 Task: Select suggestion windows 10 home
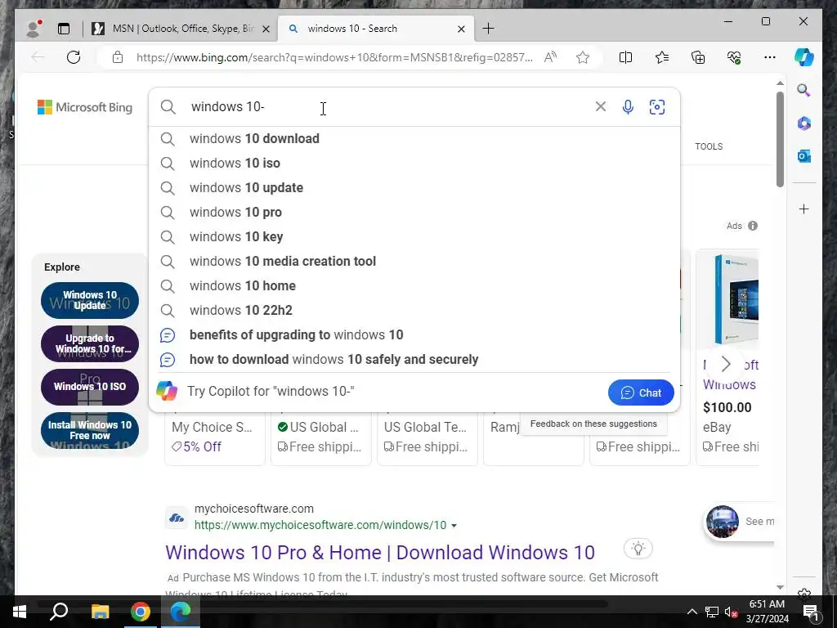414,286
